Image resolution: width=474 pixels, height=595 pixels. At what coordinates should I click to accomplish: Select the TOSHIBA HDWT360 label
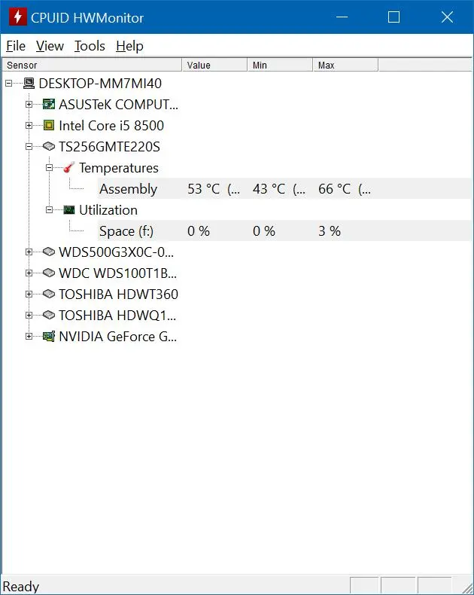pos(118,294)
